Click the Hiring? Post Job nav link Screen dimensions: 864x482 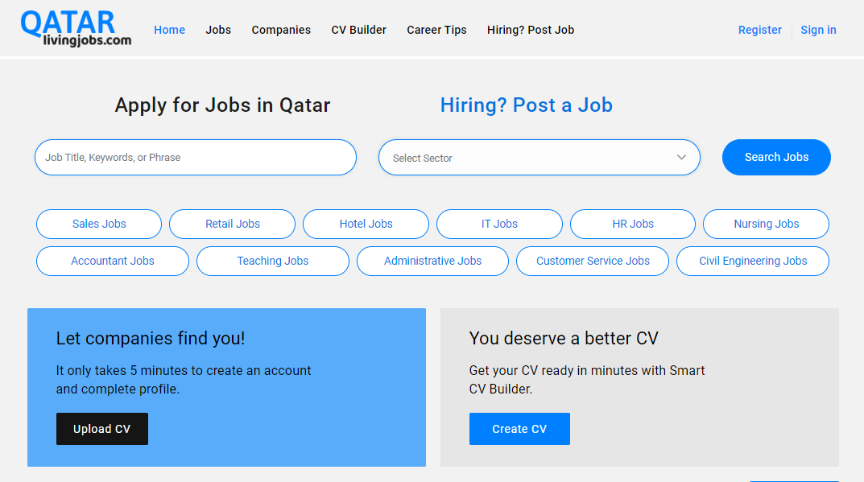tap(530, 30)
